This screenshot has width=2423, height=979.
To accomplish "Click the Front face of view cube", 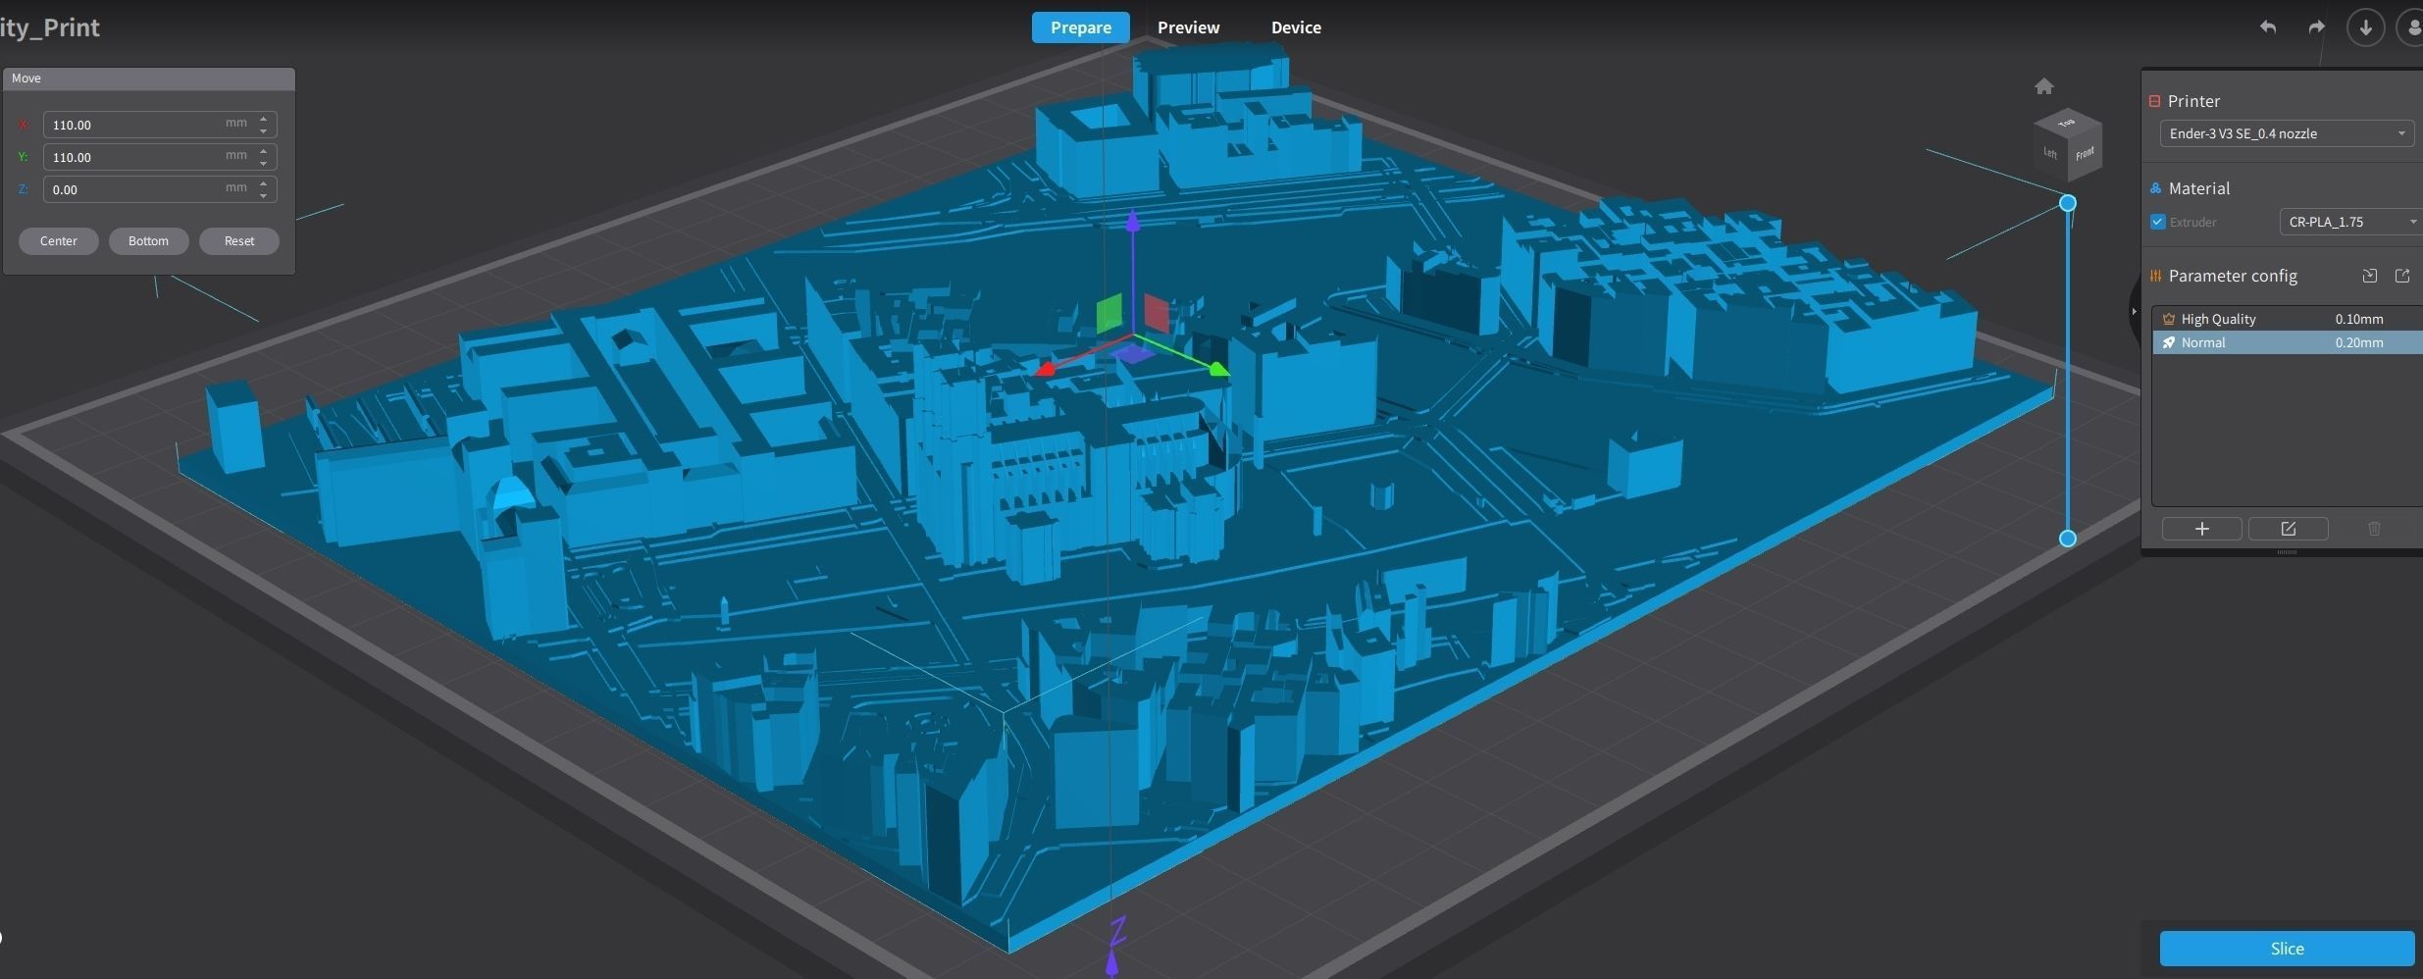I will (x=2085, y=154).
